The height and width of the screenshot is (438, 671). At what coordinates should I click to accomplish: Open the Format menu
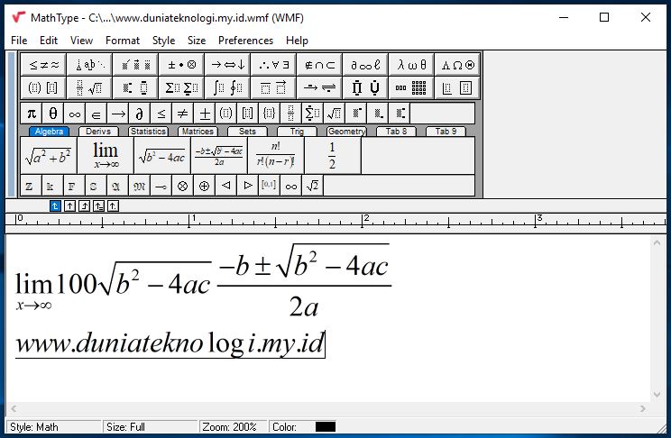point(123,41)
